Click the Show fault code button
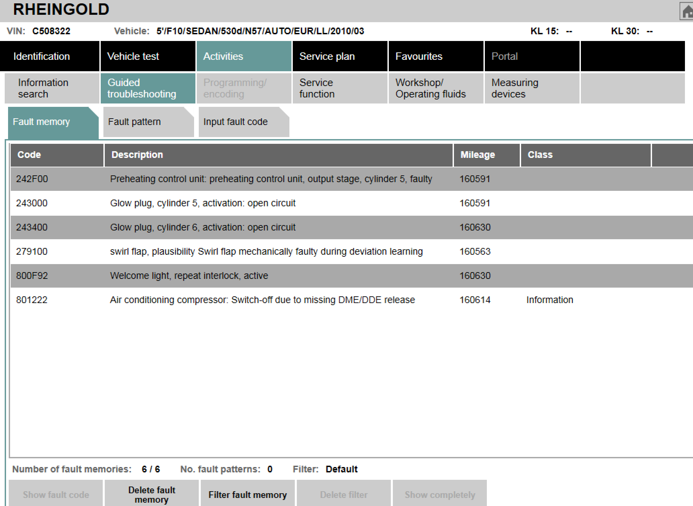 (x=56, y=493)
